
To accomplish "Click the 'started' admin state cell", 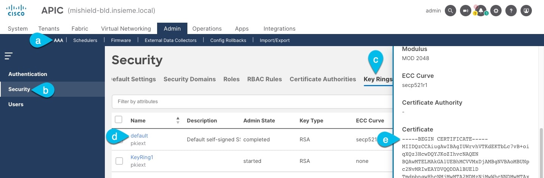I will pos(253,161).
